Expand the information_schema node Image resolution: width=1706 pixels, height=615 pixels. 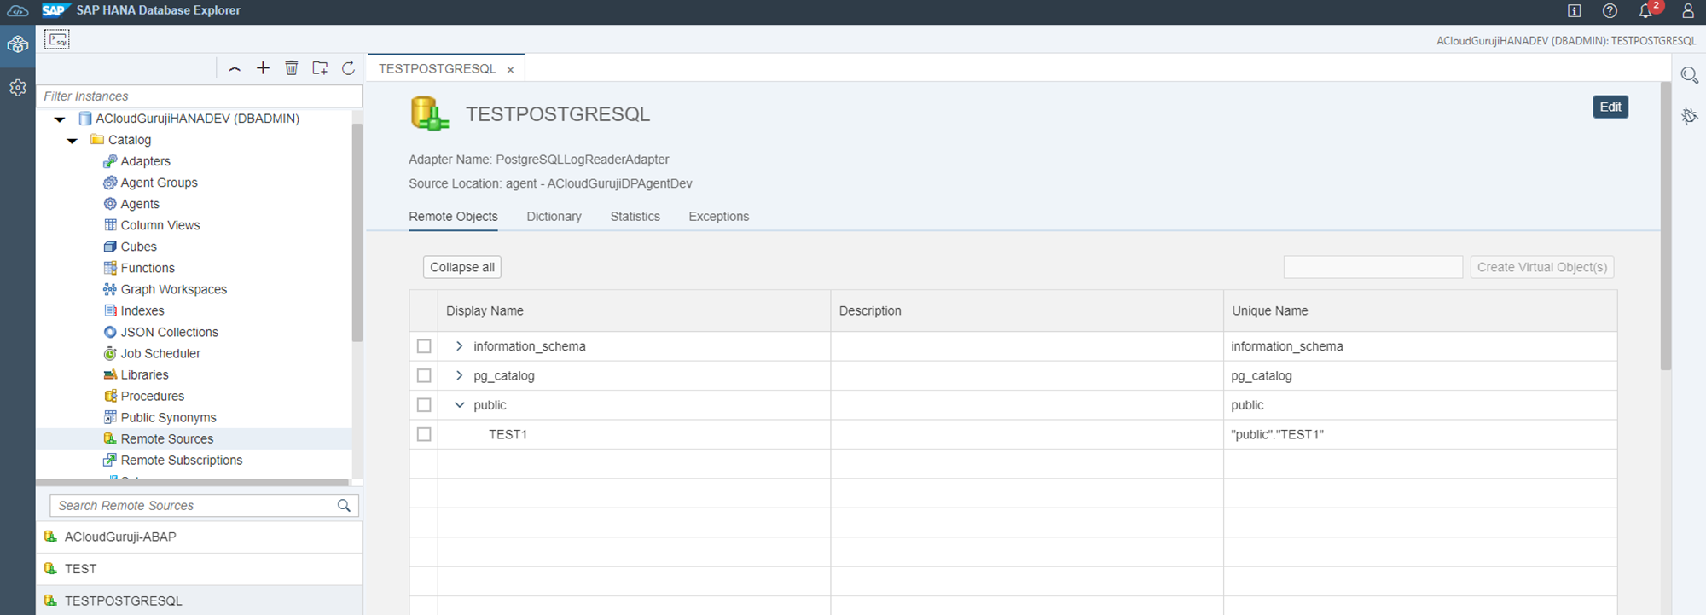pos(460,346)
